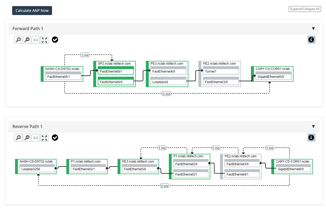Click zoom out icon in Forward Path 1
This screenshot has width=326, height=208.
point(27,40)
